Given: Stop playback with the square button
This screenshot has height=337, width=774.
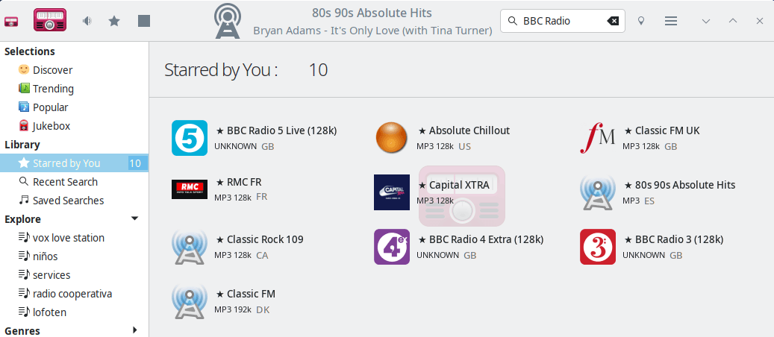Looking at the screenshot, I should [x=144, y=21].
